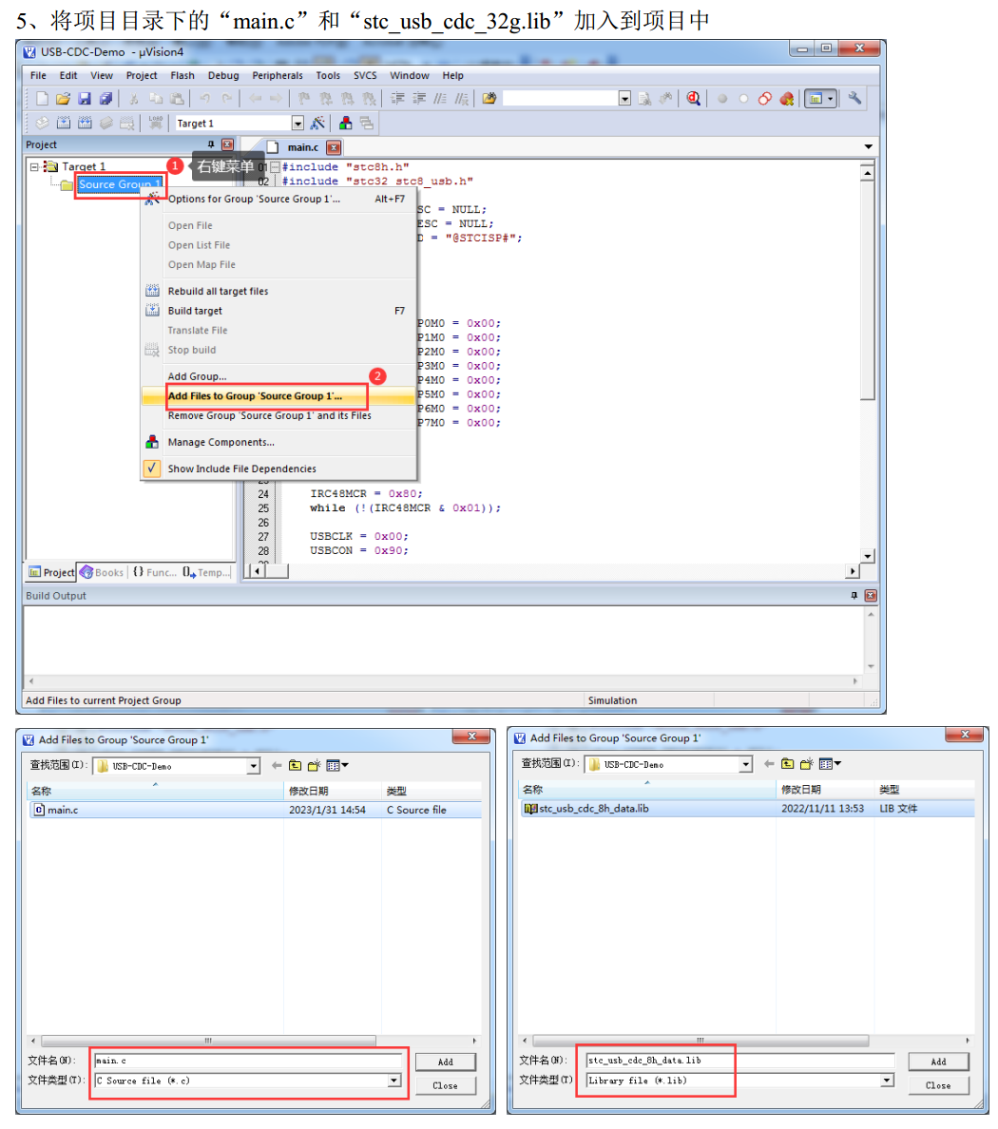Click back arrow in lib file dialog
The image size is (998, 1129).
tap(769, 764)
